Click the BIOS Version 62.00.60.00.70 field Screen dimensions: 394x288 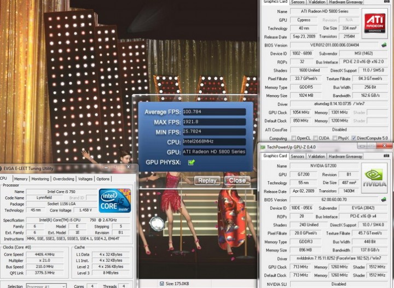point(334,199)
